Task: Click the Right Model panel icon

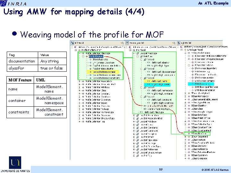Action: click(179, 43)
